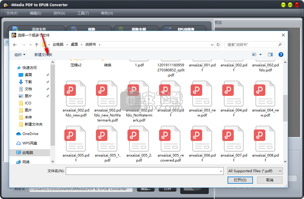Image resolution: width=304 pixels, height=199 pixels.
Task: Open 工具(T) menu in main window
Action: coord(83,13)
